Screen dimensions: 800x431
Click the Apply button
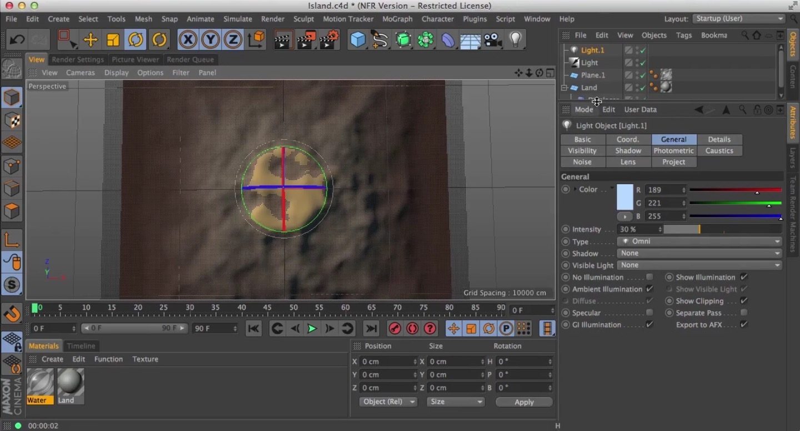coord(524,402)
